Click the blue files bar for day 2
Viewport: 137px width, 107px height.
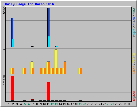click(x=12, y=28)
